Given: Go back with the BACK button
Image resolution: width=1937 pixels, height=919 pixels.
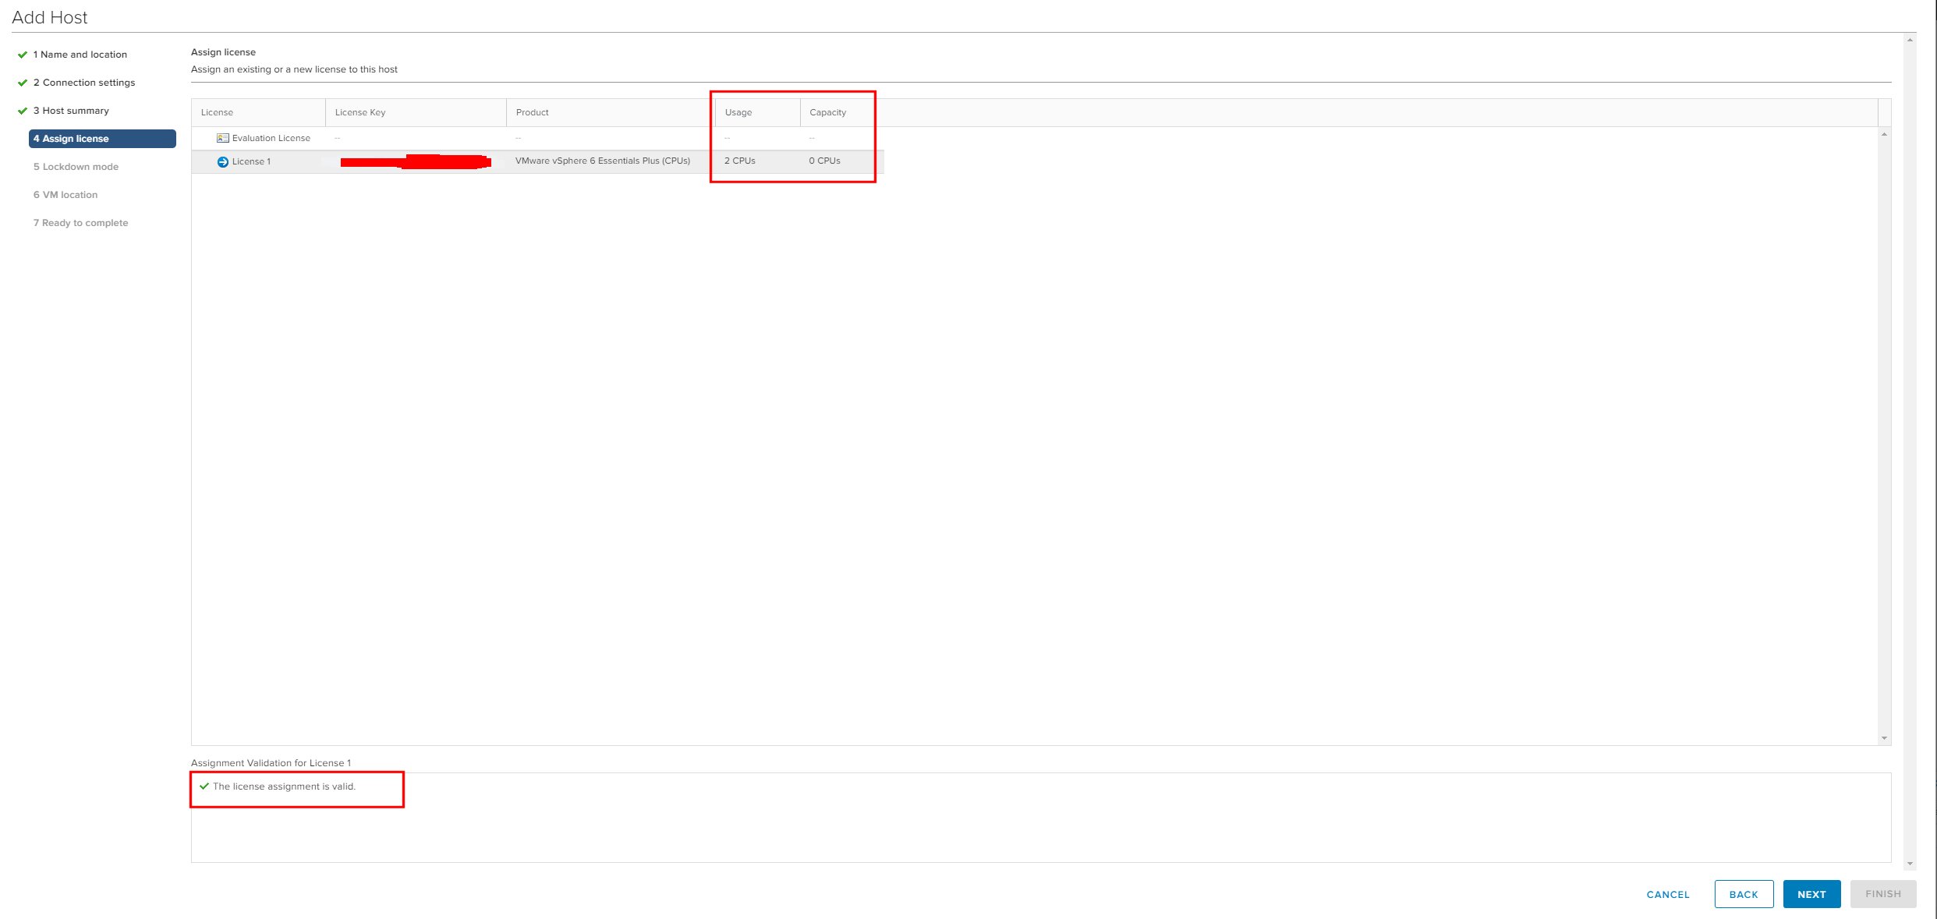Looking at the screenshot, I should (x=1744, y=894).
